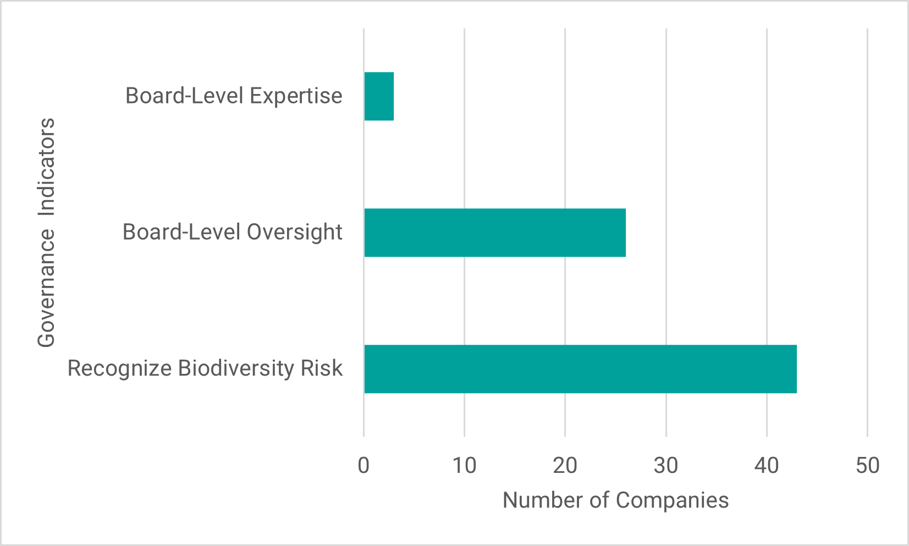Image resolution: width=909 pixels, height=546 pixels.
Task: Click the Board-Level Expertise category label
Action: 234,96
